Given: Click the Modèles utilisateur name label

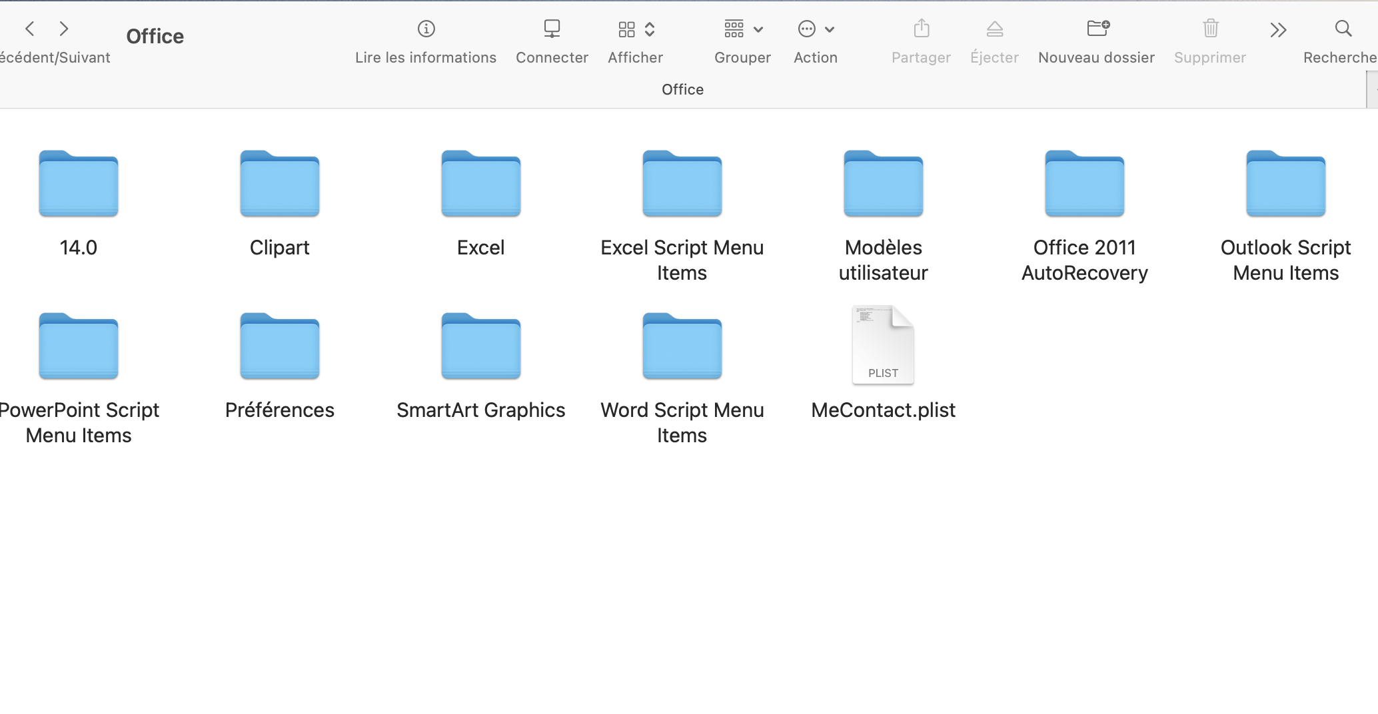Looking at the screenshot, I should [x=884, y=260].
